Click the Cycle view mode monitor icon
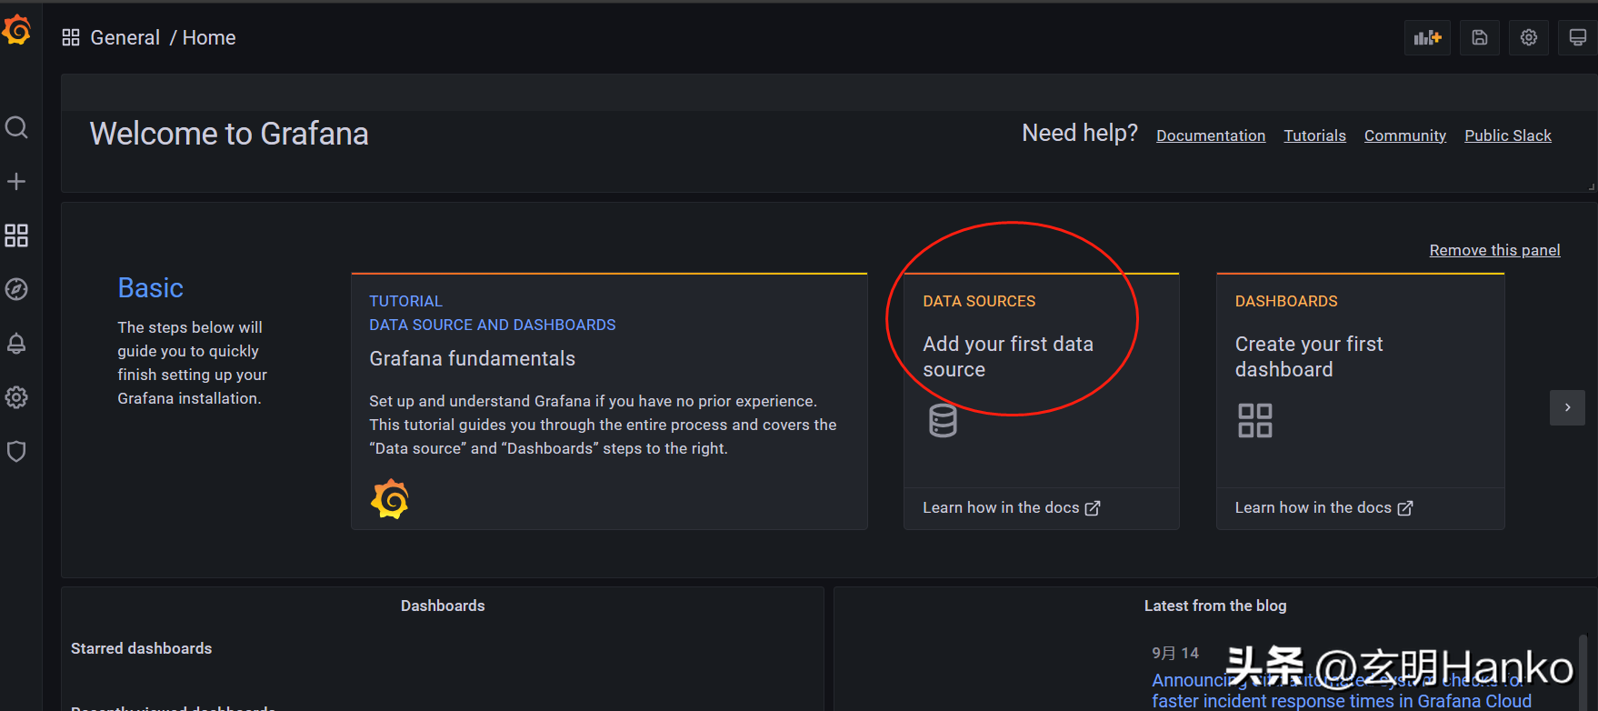 click(1578, 37)
